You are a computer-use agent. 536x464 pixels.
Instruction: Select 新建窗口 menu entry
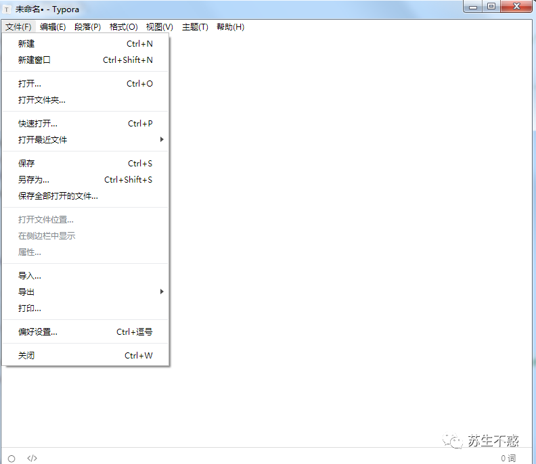click(x=85, y=60)
